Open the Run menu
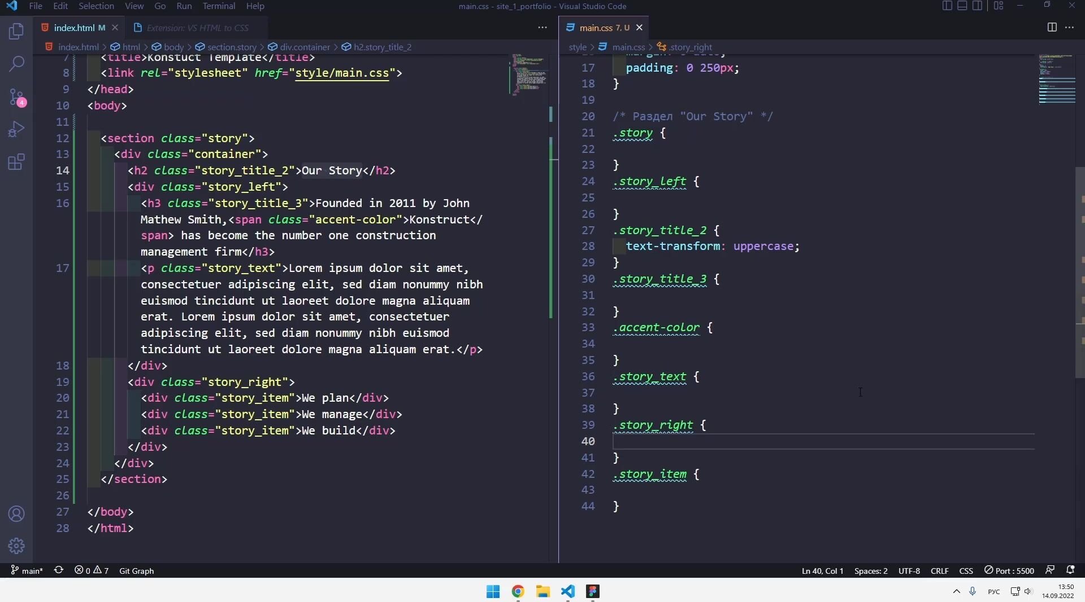The height and width of the screenshot is (602, 1085). [x=184, y=6]
